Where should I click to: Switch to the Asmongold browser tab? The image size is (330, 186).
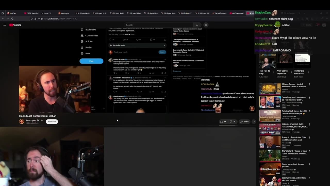coord(65,13)
